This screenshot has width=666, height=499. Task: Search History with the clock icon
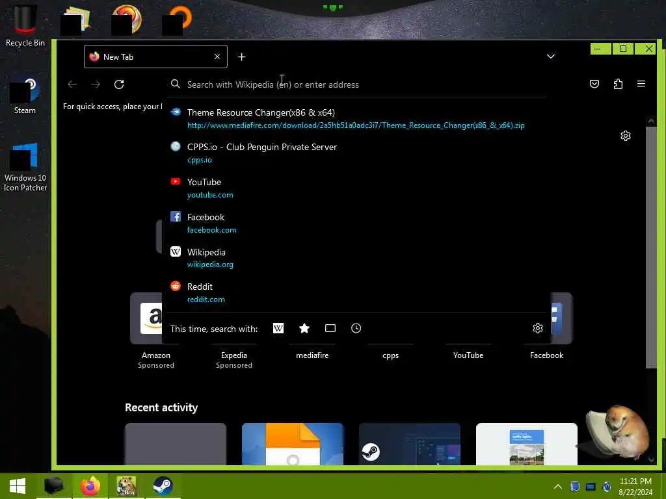pos(356,328)
